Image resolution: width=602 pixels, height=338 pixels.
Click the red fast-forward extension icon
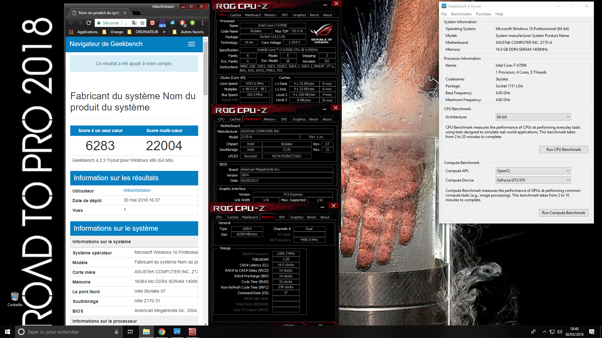click(x=152, y=23)
